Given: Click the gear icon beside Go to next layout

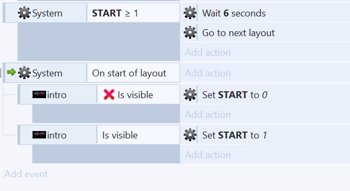Looking at the screenshot, I should pyautogui.click(x=190, y=33).
